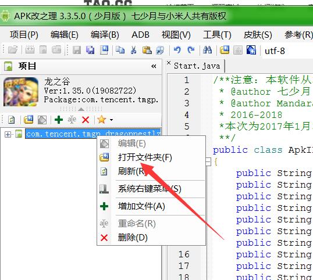
Task: Open the 编辑(E) menu in menu bar
Action: 65,35
